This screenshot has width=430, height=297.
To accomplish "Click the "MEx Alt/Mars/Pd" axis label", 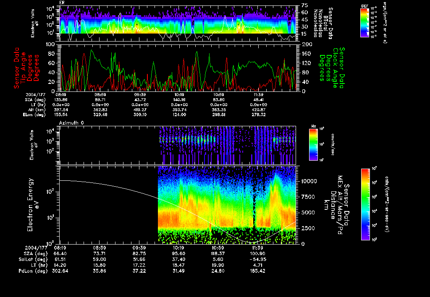I will tap(340, 205).
